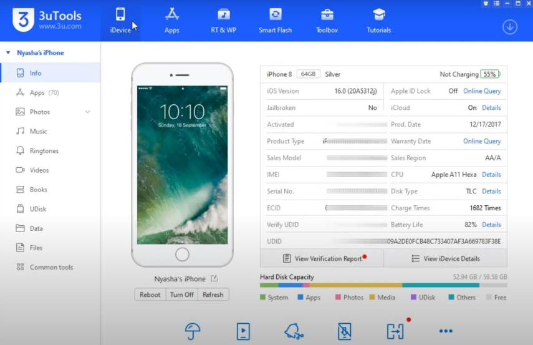
Task: Expand the Photos submenu chevron
Action: pyautogui.click(x=88, y=112)
